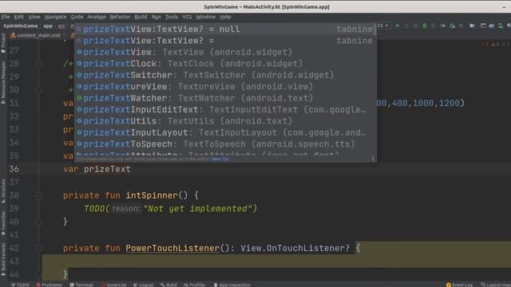Click the fold end marker at line 40

(x=38, y=222)
